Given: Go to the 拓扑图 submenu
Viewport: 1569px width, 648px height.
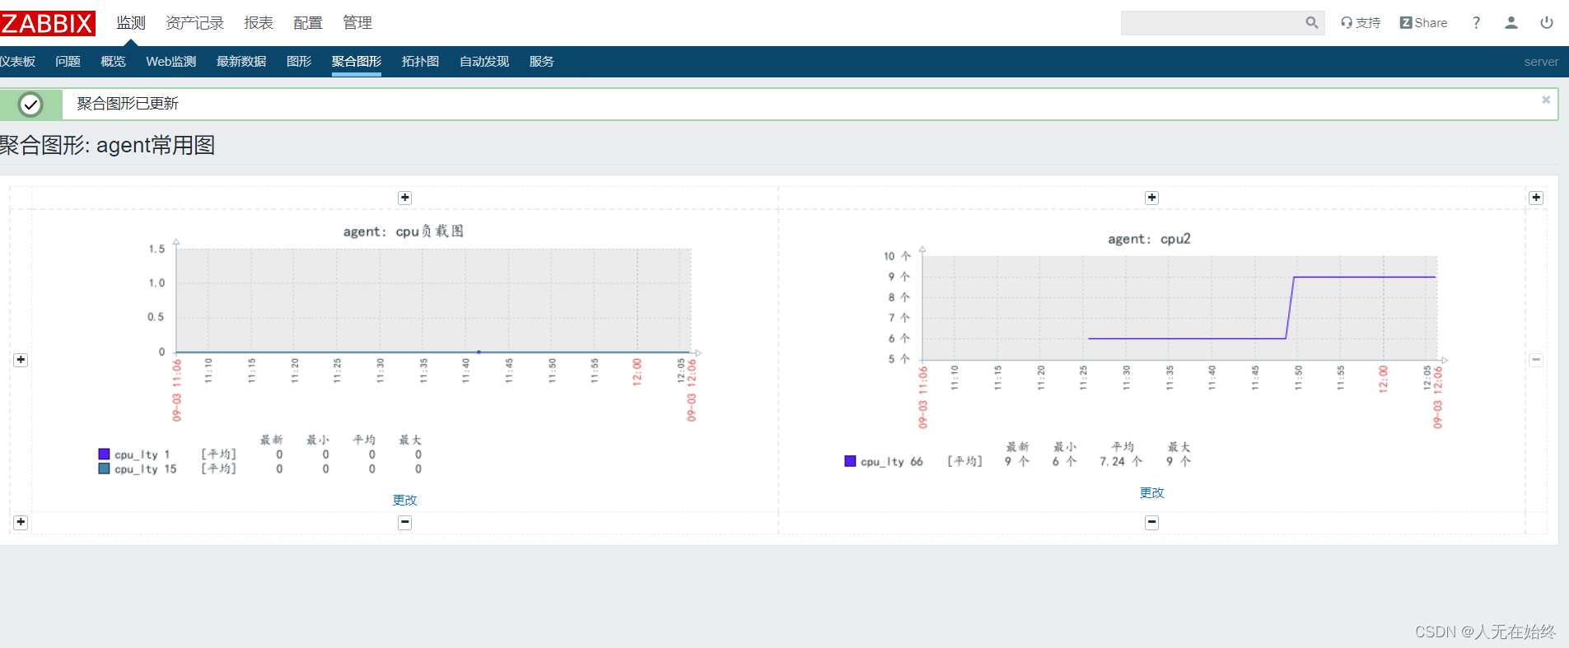Looking at the screenshot, I should pyautogui.click(x=420, y=62).
